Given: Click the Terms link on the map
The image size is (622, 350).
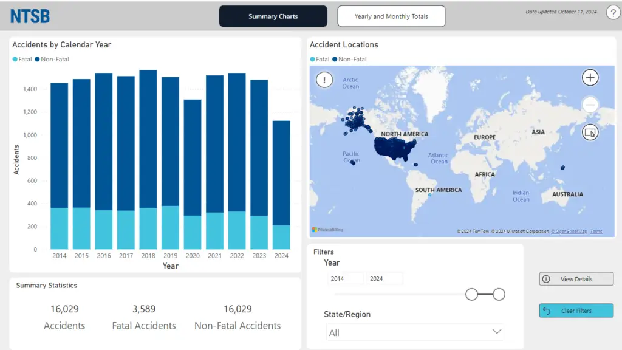Looking at the screenshot, I should [596, 232].
